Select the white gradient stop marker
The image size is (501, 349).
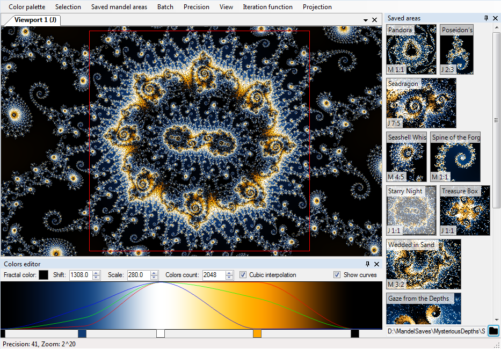160,333
